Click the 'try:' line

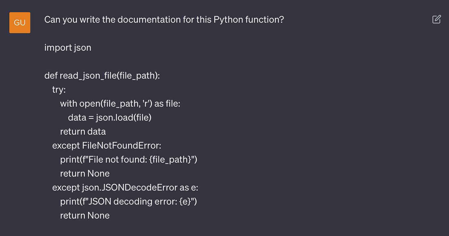59,90
